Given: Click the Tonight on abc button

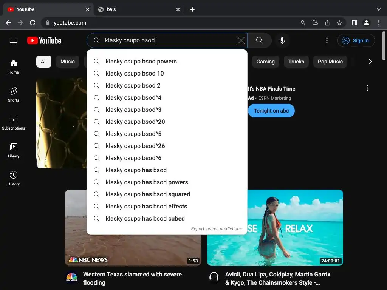Looking at the screenshot, I should pyautogui.click(x=271, y=111).
